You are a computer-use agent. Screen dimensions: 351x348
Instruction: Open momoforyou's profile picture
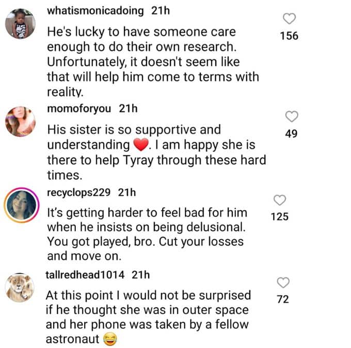pos(21,122)
